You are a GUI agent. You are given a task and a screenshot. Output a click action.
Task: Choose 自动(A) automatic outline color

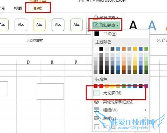[121, 34]
